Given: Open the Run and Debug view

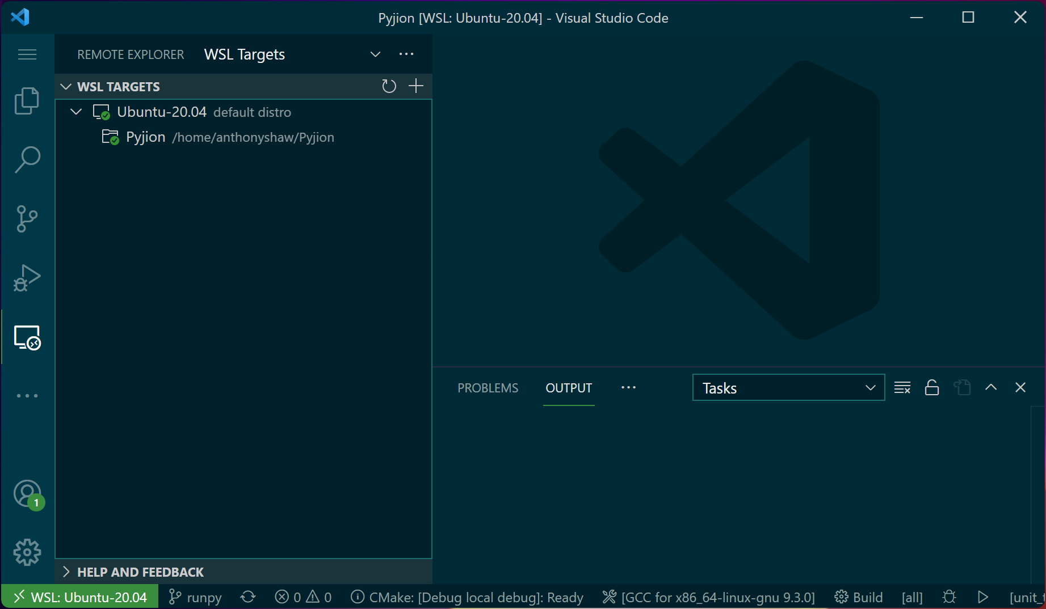Looking at the screenshot, I should [26, 277].
